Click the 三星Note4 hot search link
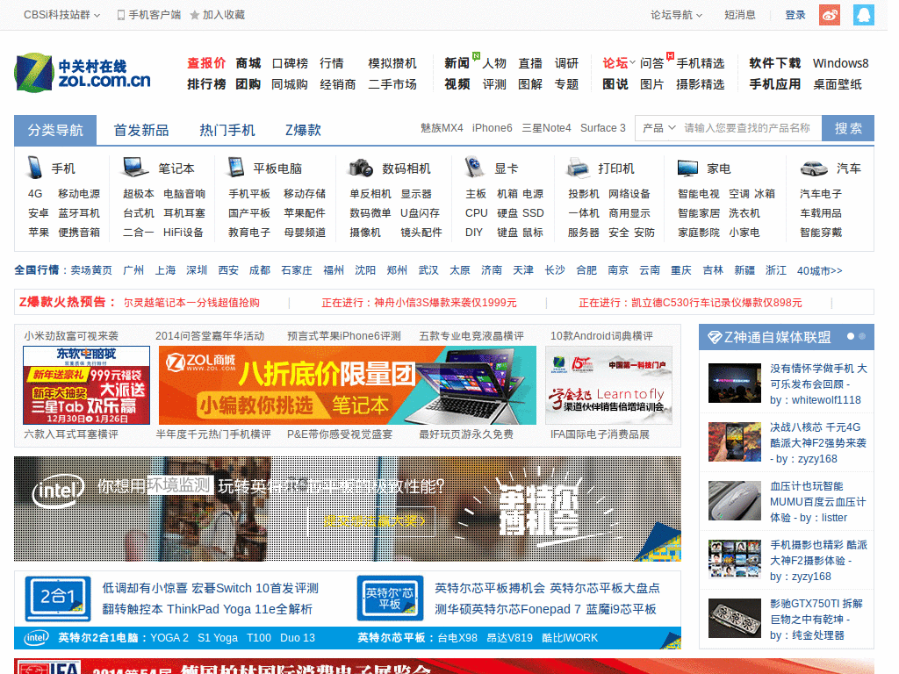This screenshot has height=674, width=899. pos(546,128)
